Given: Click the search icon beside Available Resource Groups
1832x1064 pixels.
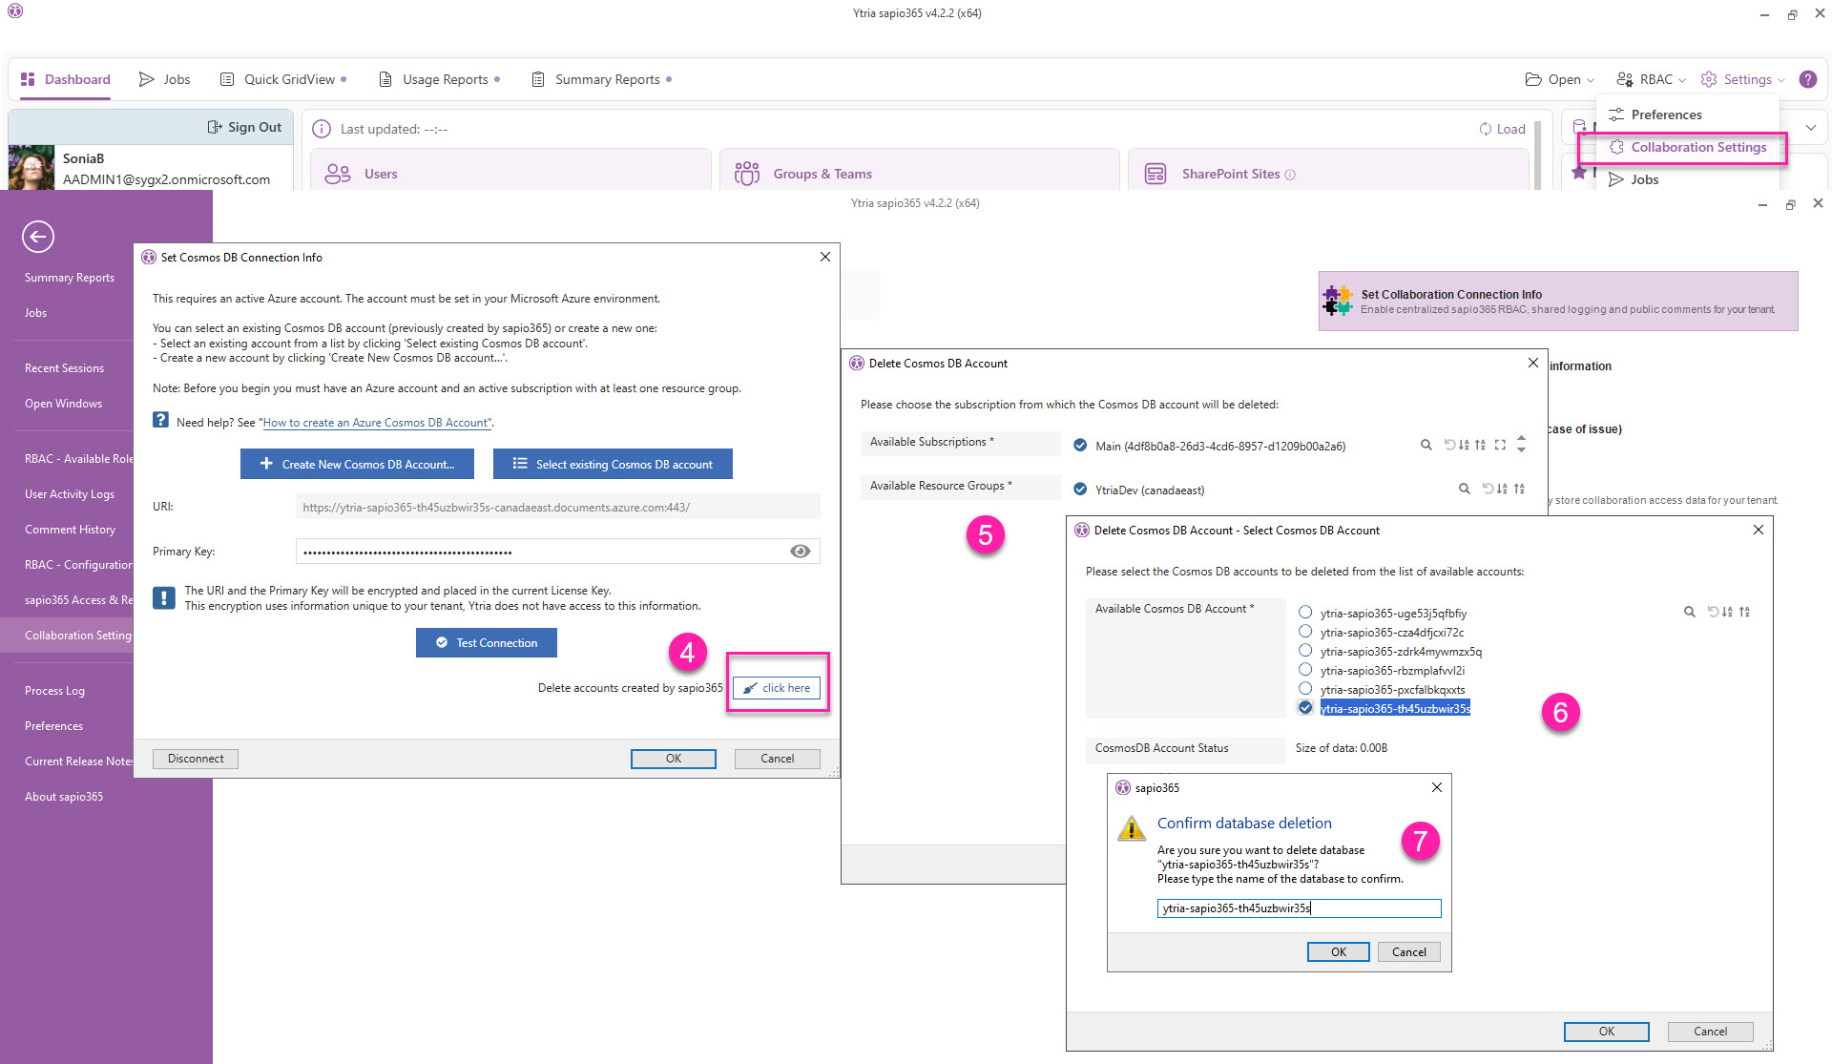Looking at the screenshot, I should [x=1464, y=490].
